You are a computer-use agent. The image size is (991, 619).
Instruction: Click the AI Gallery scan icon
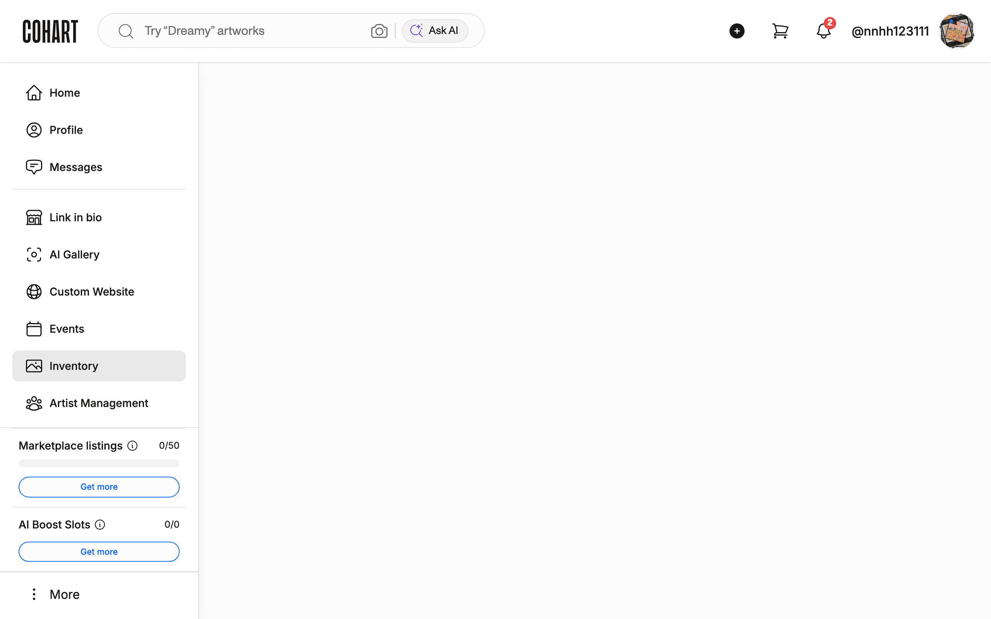[x=34, y=255]
